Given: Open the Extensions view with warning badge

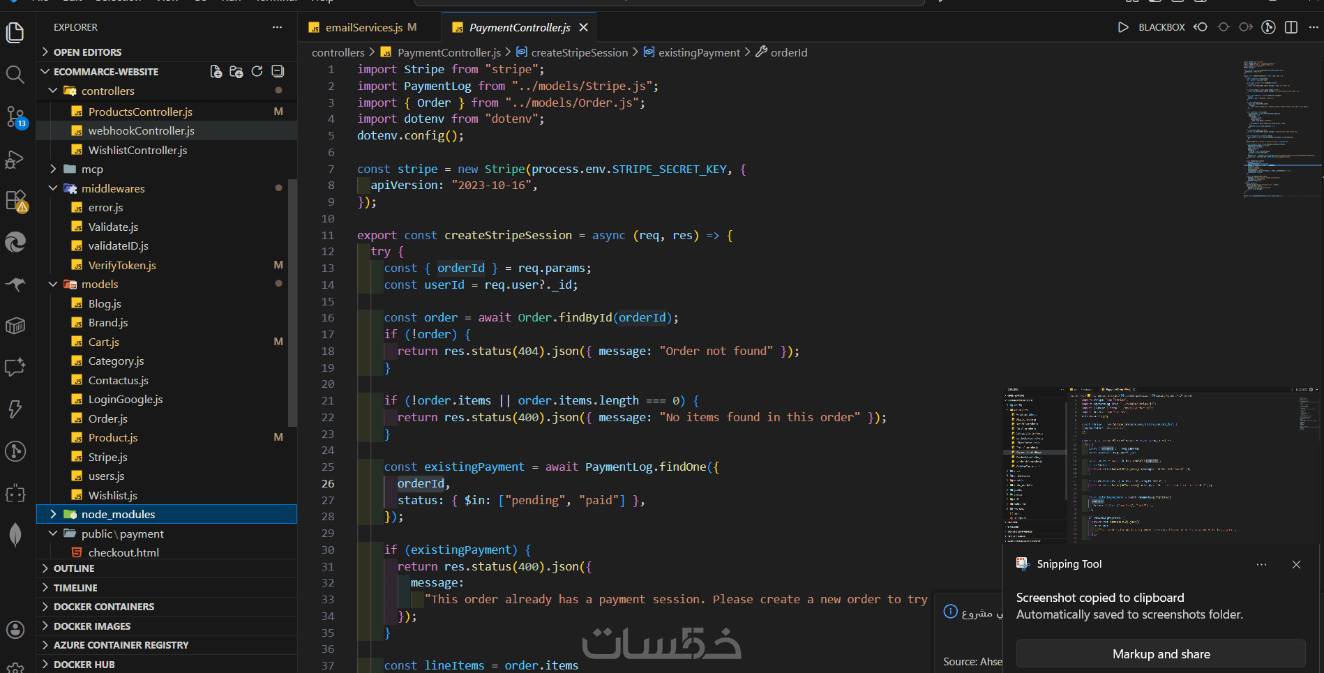Looking at the screenshot, I should 15,201.
